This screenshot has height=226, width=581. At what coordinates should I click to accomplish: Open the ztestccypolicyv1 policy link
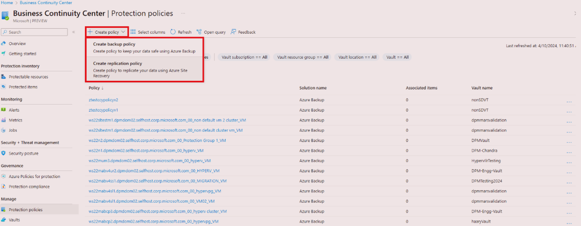coord(103,110)
